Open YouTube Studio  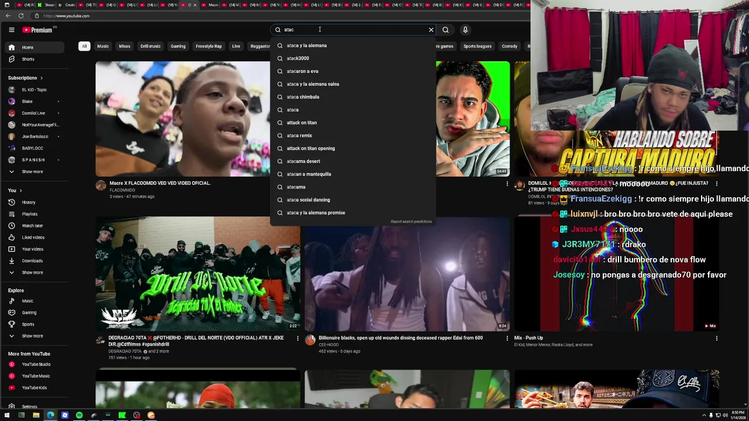[35, 364]
